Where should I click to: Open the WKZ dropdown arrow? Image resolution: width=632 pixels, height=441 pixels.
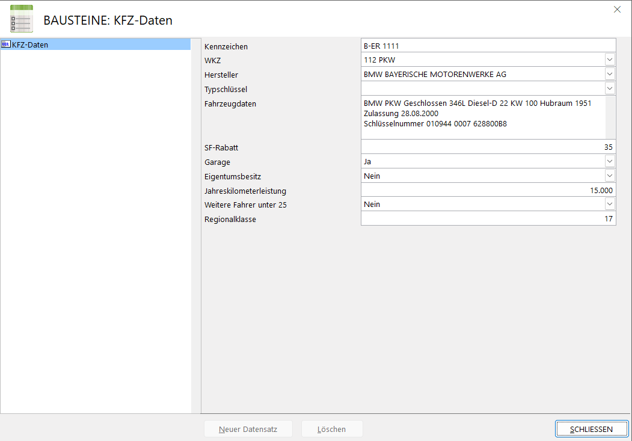(610, 60)
